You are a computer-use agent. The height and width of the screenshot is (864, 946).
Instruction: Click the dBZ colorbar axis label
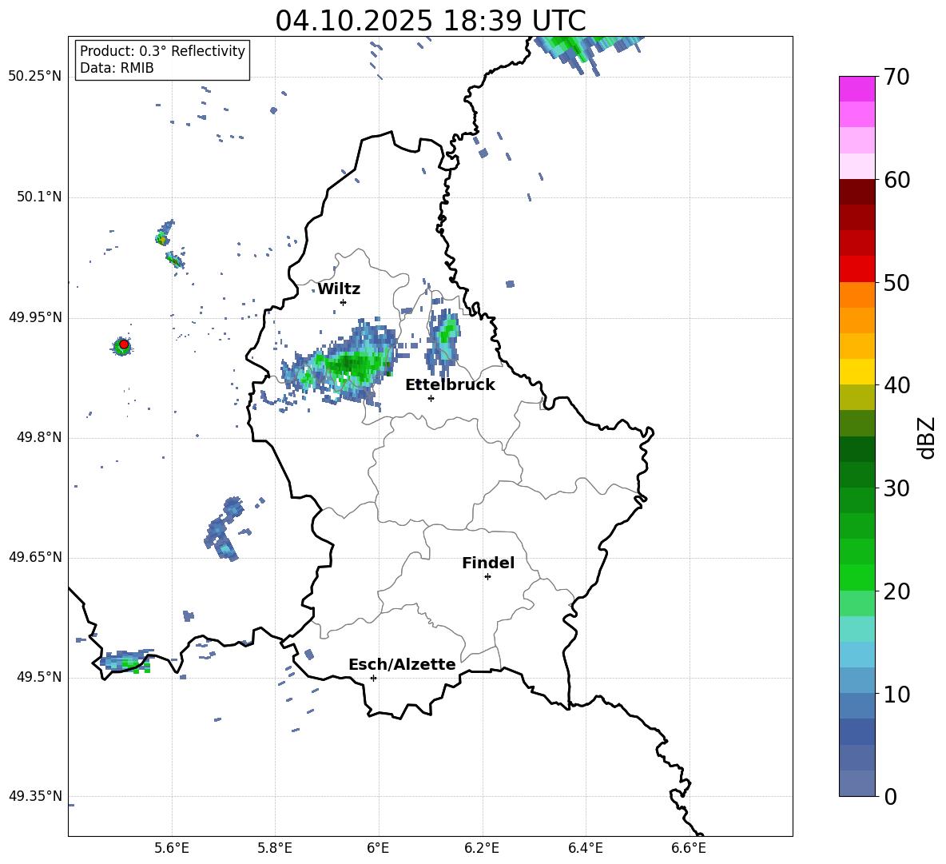(926, 437)
